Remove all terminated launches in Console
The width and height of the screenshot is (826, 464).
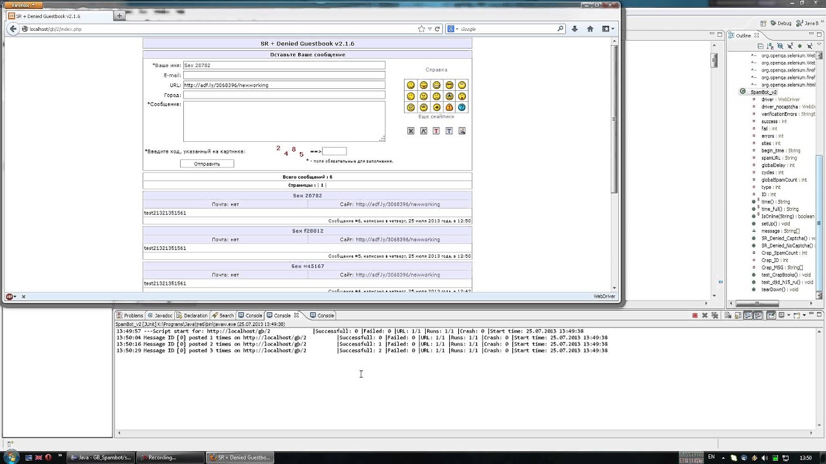(715, 315)
